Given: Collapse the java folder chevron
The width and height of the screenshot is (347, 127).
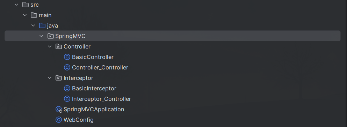Looking at the screenshot, I should pos(33,25).
